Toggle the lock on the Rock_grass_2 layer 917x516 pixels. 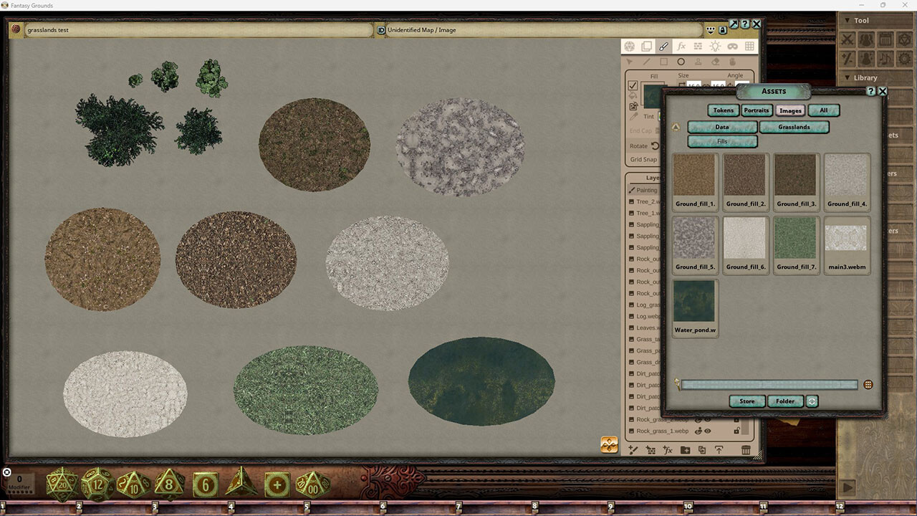coord(736,420)
